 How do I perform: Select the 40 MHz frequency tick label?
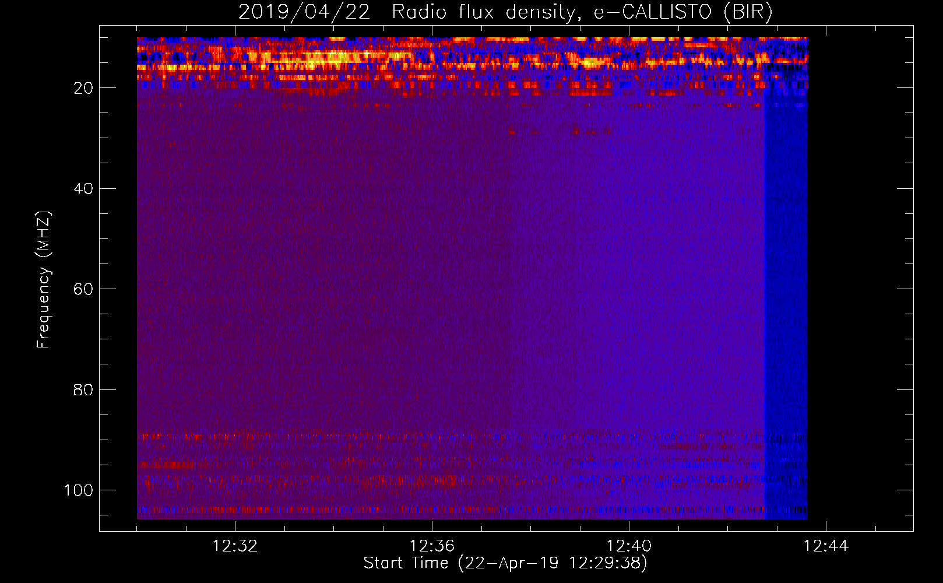coord(83,188)
